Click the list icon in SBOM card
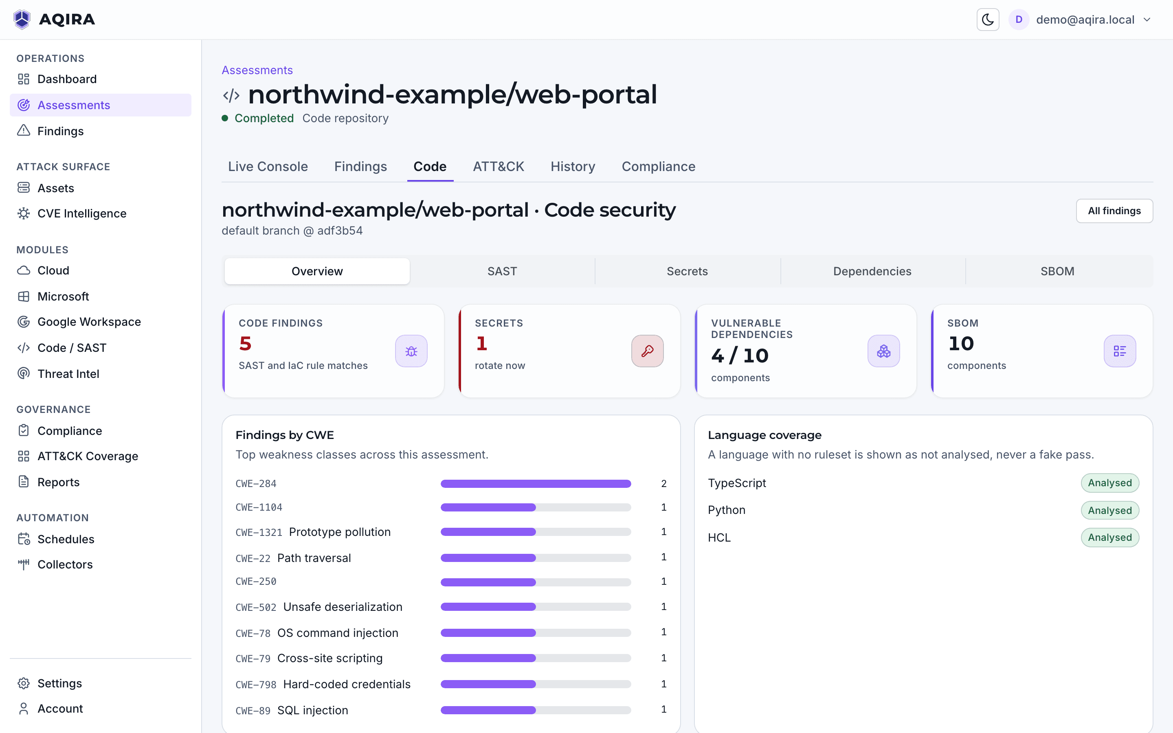This screenshot has width=1173, height=733. (x=1120, y=351)
